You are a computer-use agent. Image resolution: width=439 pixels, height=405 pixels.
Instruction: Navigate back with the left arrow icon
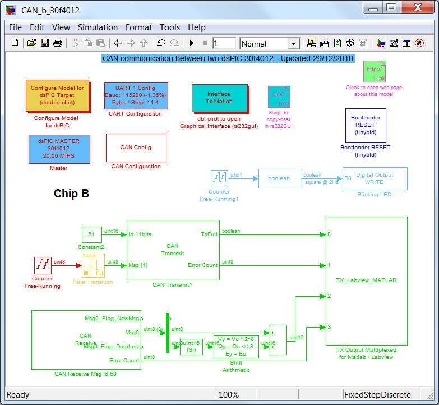[x=118, y=43]
